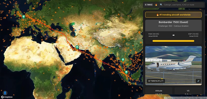Open the T1MMY4L1F3_YT photo credit
Image resolution: width=207 pixels, height=99 pixels.
click(156, 81)
